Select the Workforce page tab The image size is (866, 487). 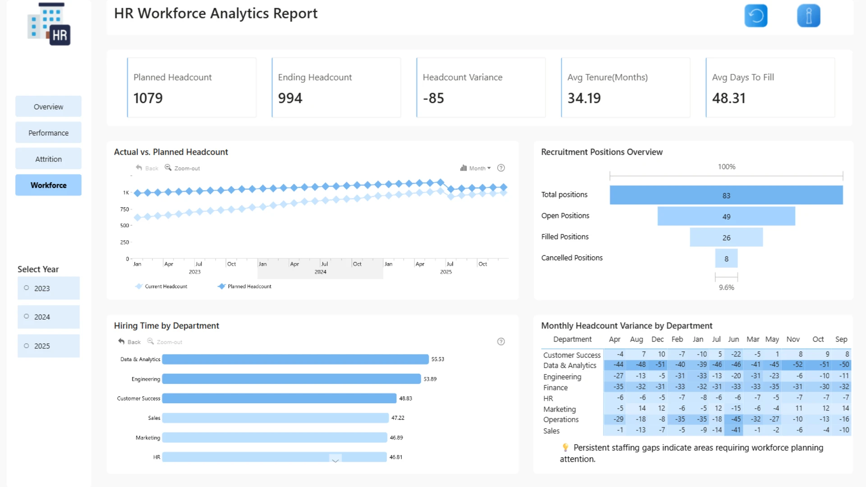pos(48,185)
